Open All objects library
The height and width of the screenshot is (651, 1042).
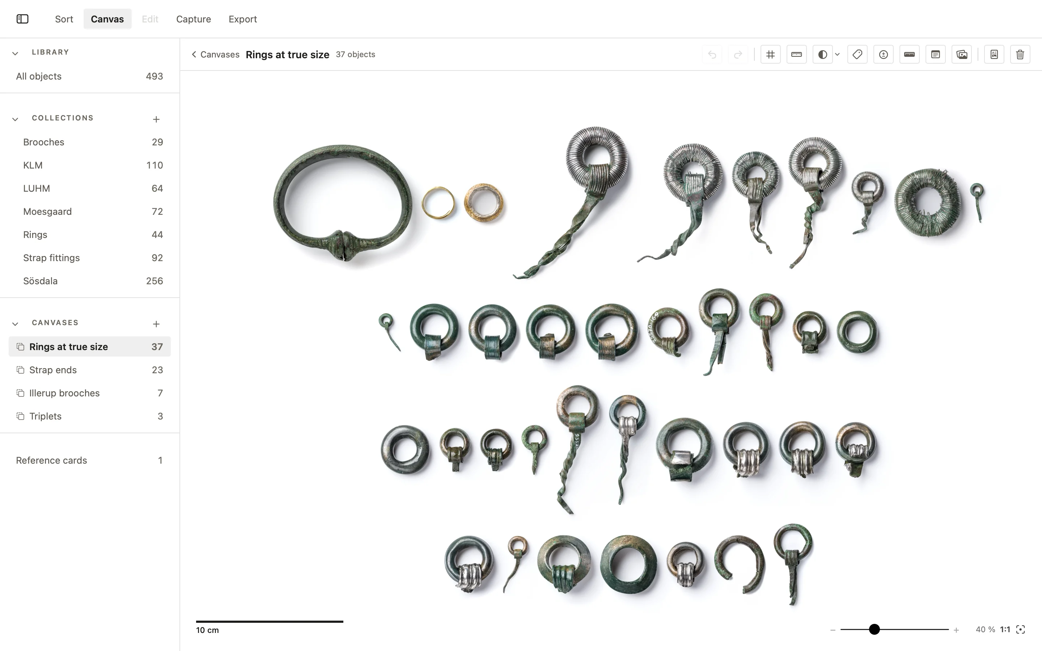tap(90, 76)
